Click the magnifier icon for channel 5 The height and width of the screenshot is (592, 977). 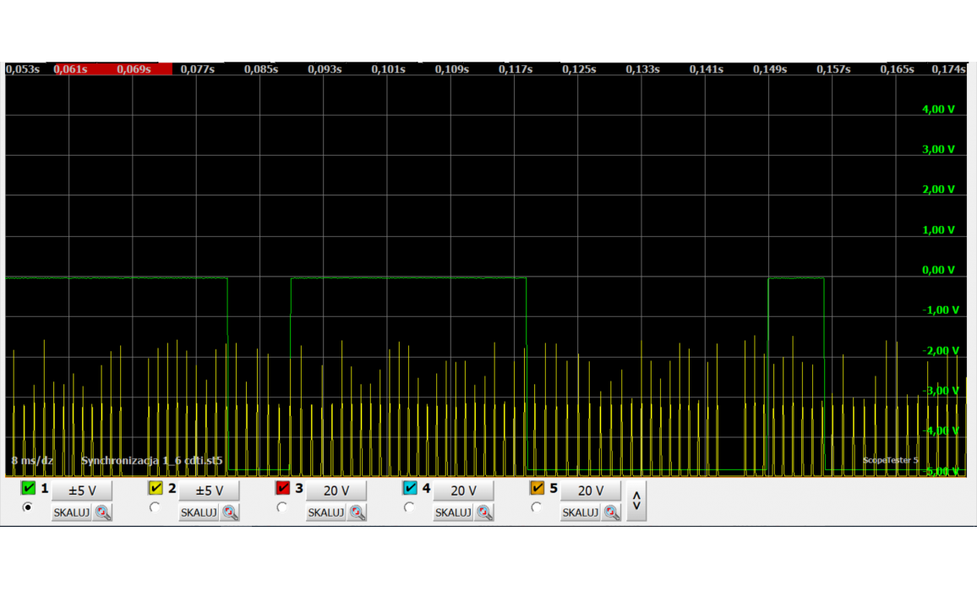point(612,513)
